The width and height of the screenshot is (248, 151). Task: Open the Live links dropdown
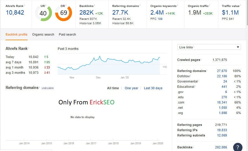[209, 47]
